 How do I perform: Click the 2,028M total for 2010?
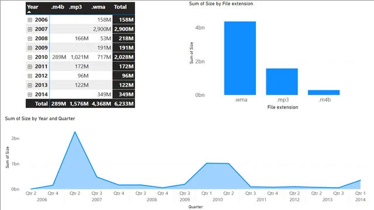[x=124, y=57]
